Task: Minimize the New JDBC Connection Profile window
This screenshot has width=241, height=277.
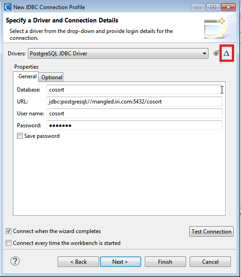Action: (x=198, y=7)
